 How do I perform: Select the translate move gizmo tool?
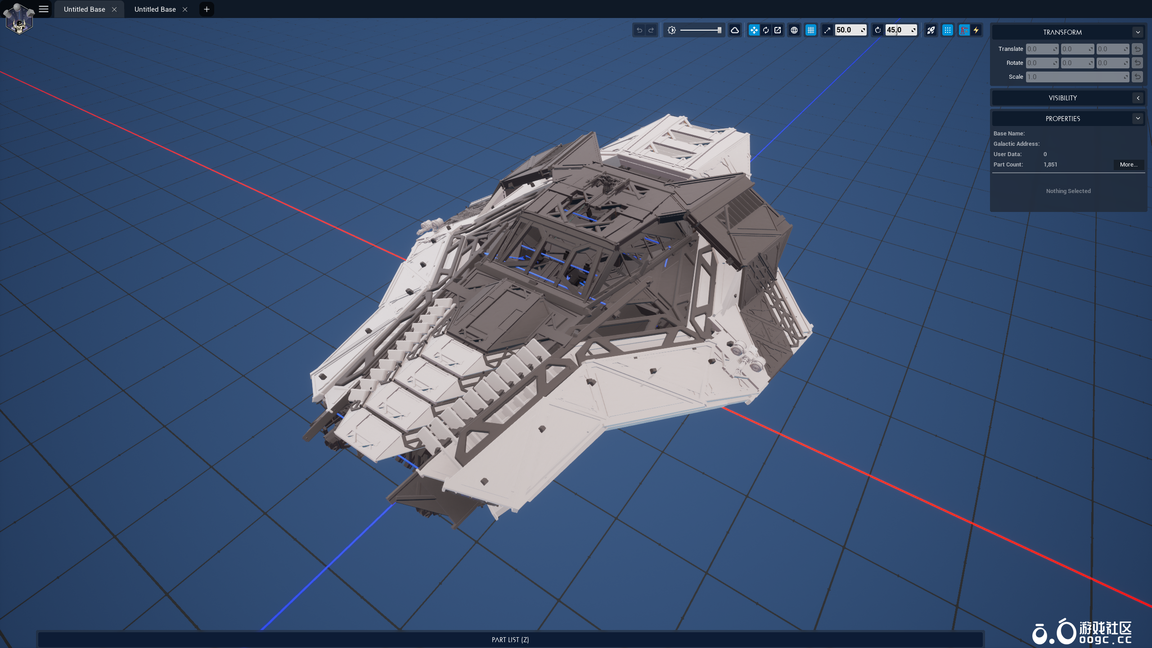(754, 30)
